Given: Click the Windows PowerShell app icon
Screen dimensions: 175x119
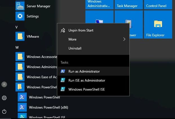Looking at the screenshot, I should pos(22,97).
